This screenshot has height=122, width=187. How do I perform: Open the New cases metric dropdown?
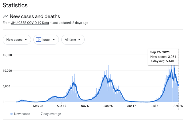tap(17, 40)
